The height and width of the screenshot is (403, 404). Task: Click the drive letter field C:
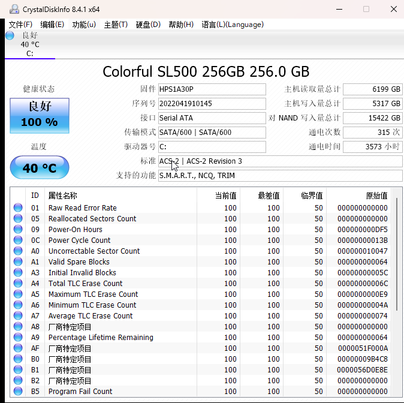coord(212,147)
